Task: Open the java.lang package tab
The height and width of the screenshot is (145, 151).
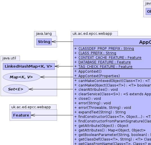Action: tap(45, 34)
